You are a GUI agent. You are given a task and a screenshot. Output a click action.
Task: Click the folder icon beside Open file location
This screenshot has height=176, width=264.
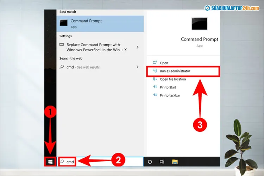[x=155, y=79]
